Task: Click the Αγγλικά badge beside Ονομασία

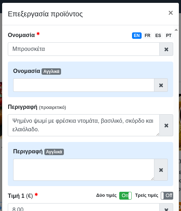Action: tap(51, 72)
